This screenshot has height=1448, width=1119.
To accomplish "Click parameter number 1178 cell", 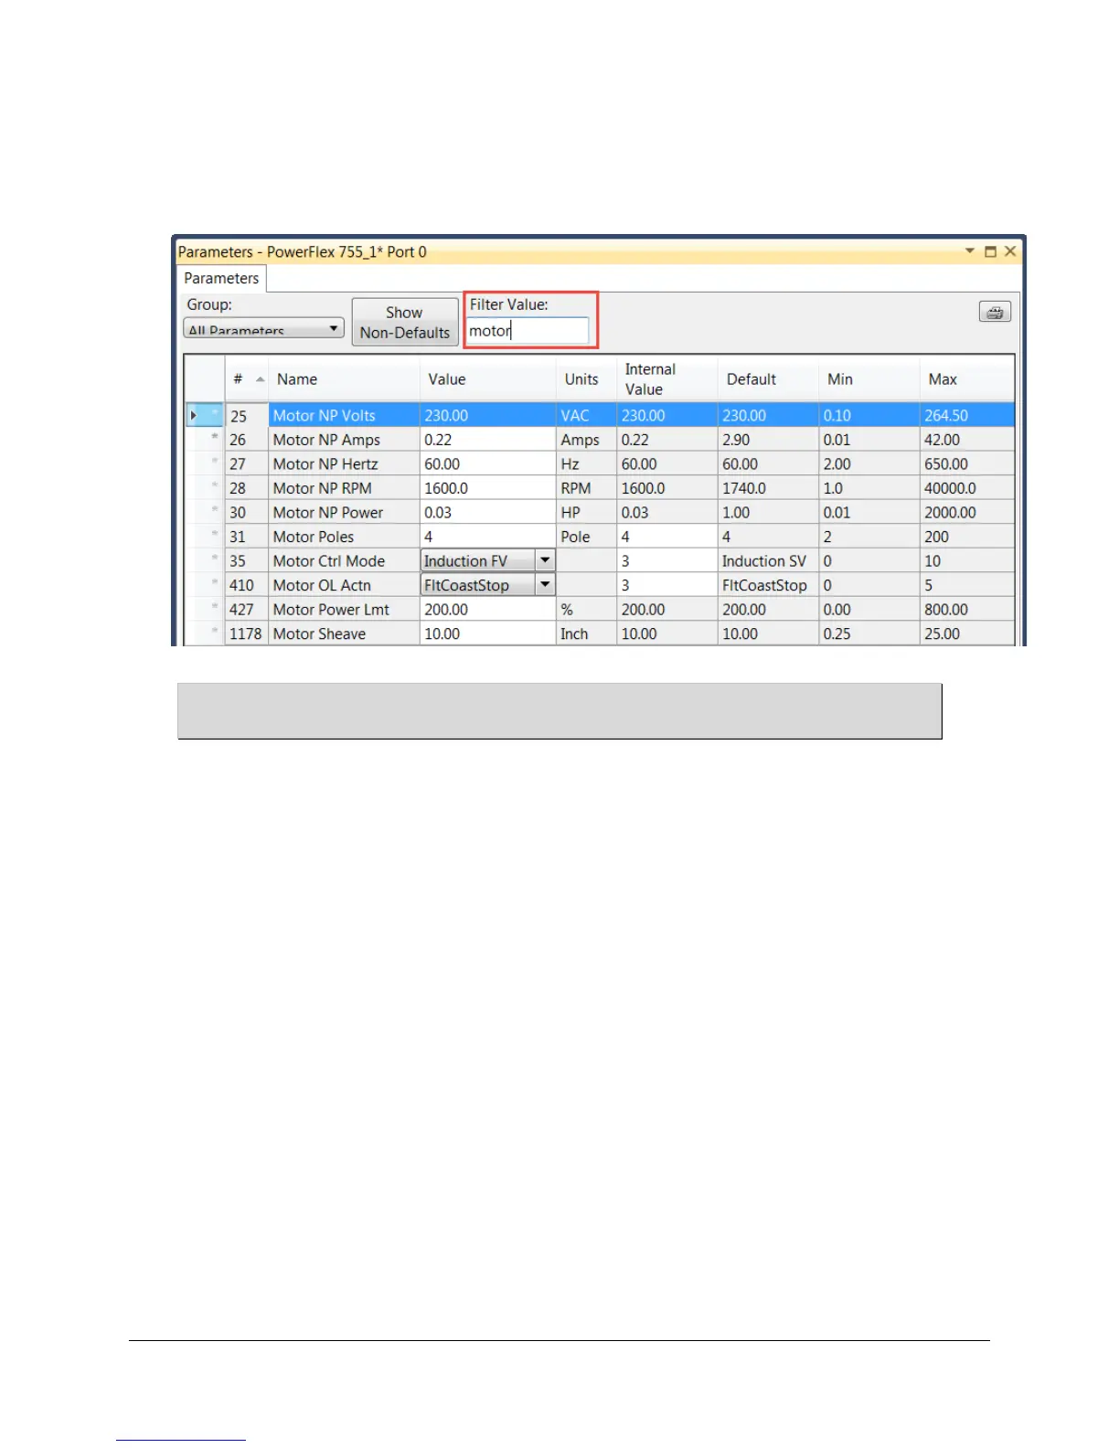I will click(x=246, y=633).
